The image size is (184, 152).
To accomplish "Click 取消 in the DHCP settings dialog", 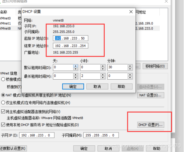I will click(97, 87).
